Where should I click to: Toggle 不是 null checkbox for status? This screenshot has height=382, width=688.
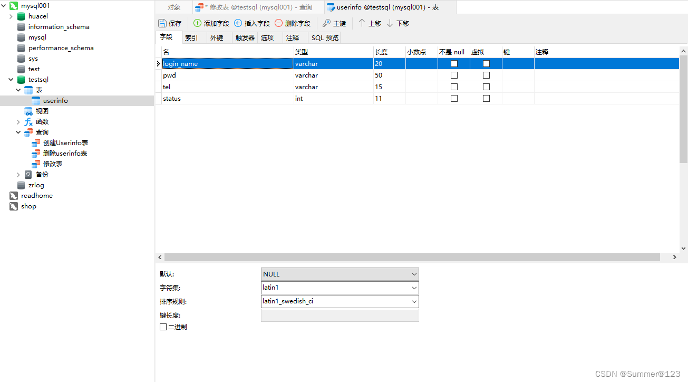[x=454, y=98]
